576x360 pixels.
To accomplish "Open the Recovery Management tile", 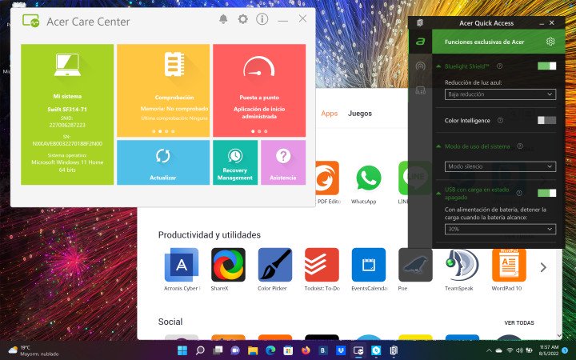I will 235,162.
